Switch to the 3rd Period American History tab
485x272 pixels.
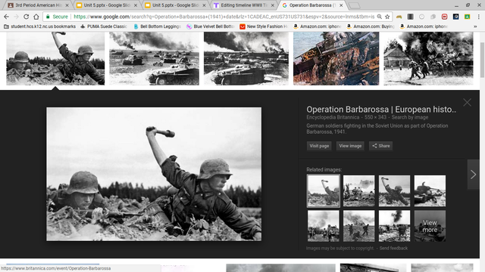point(38,5)
